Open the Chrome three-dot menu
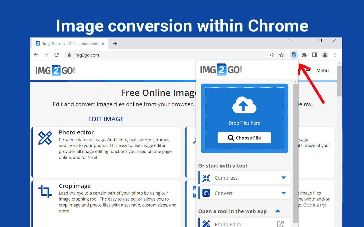 point(335,55)
